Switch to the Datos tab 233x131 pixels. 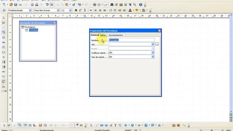click(x=103, y=35)
